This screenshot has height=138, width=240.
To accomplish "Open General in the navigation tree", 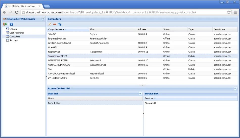I will click(x=13, y=29).
